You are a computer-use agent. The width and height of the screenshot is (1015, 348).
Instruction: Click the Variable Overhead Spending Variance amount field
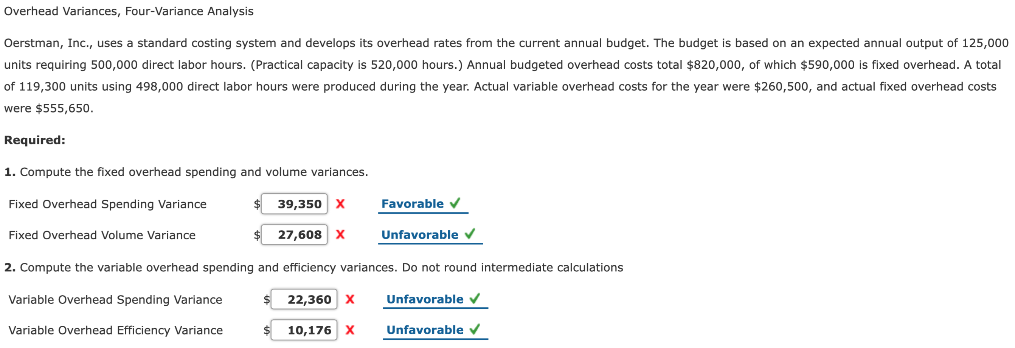[x=304, y=299]
